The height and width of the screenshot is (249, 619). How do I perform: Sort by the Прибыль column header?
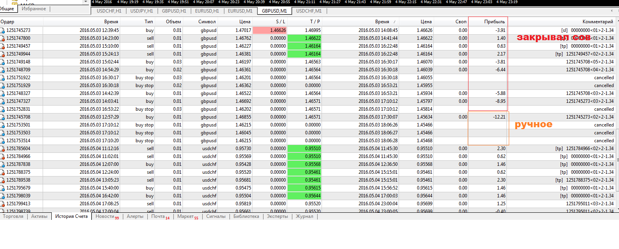point(488,22)
